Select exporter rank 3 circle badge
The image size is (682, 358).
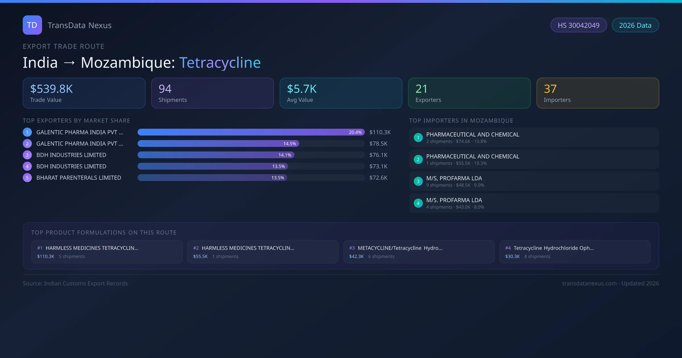27,155
